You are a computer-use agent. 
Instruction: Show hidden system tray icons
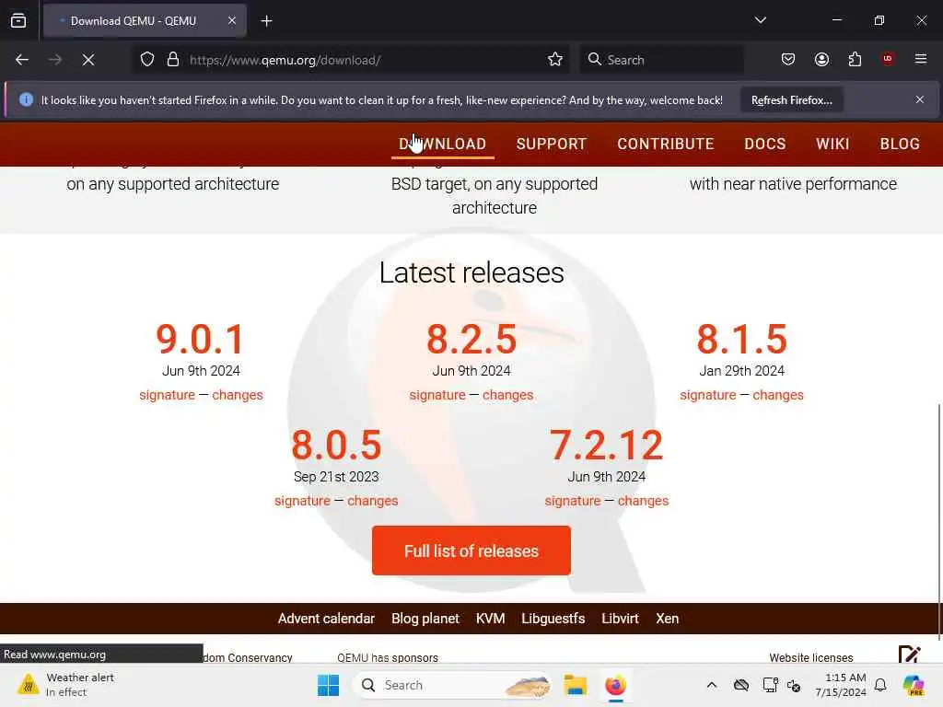pyautogui.click(x=712, y=685)
